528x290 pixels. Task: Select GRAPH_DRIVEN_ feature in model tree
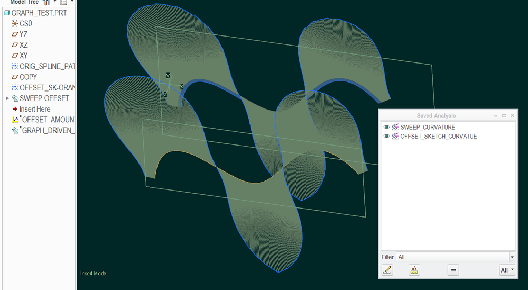[x=48, y=131]
